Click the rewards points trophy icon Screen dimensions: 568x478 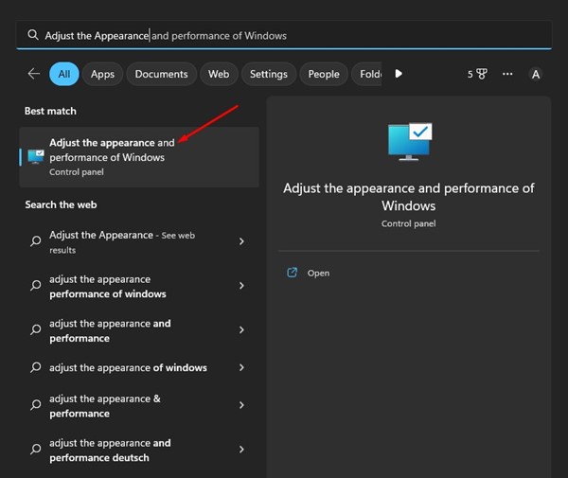click(482, 74)
